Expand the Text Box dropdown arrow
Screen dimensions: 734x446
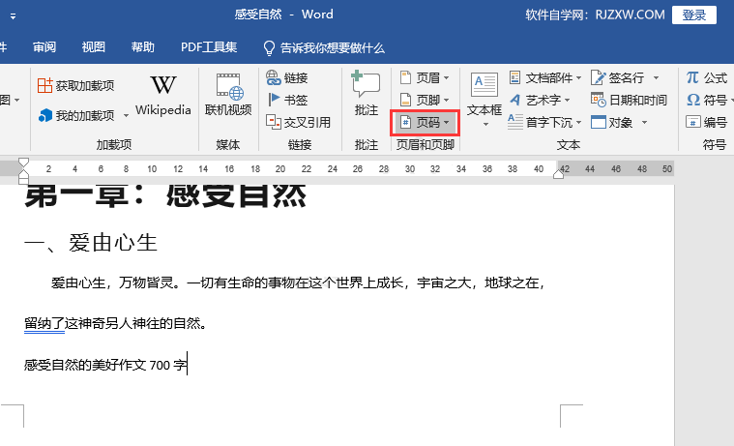pos(485,125)
